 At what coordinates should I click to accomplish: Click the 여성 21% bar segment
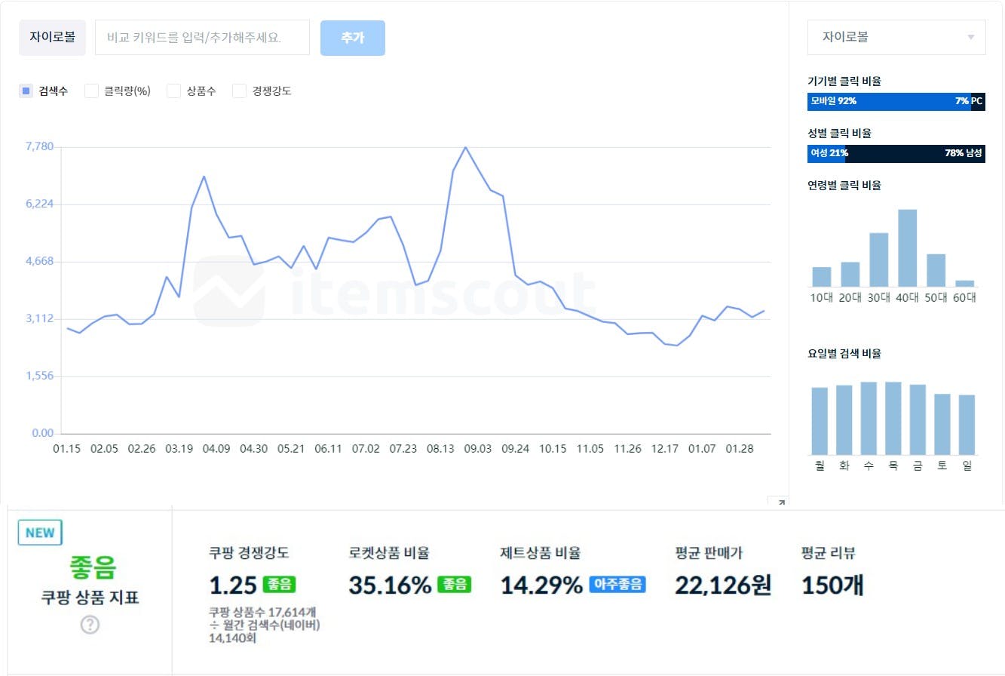[826, 153]
